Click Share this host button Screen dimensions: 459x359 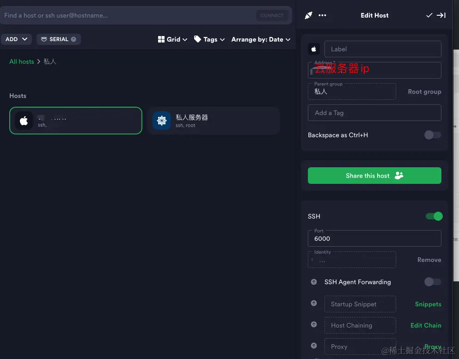[x=374, y=176]
